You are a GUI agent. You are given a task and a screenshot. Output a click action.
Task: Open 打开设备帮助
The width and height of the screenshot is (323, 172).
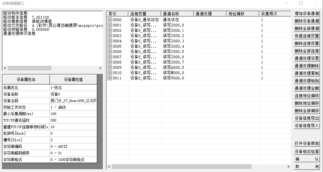(x=307, y=143)
